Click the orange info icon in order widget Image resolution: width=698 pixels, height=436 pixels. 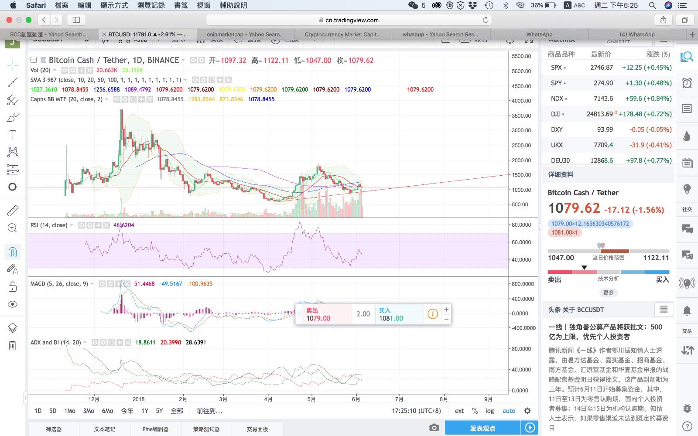(x=432, y=314)
